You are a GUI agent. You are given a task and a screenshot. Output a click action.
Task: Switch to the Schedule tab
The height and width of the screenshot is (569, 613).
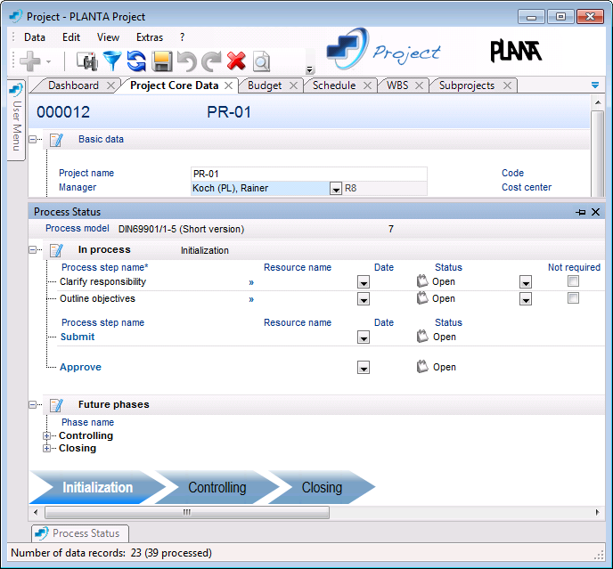click(334, 85)
